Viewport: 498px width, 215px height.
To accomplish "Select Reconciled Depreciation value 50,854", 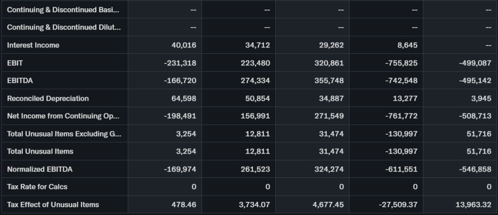I will (257, 98).
